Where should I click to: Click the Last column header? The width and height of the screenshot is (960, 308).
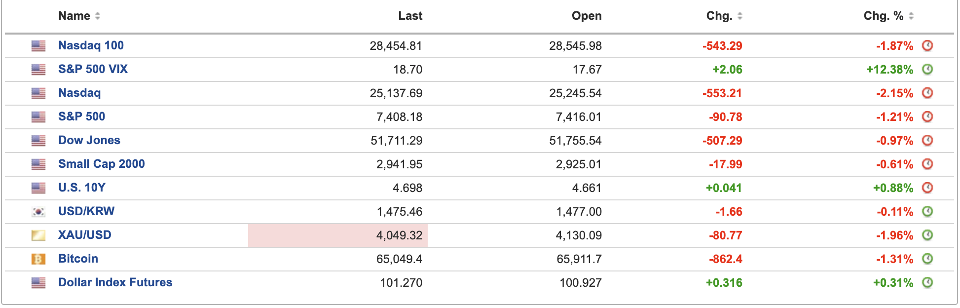click(410, 16)
